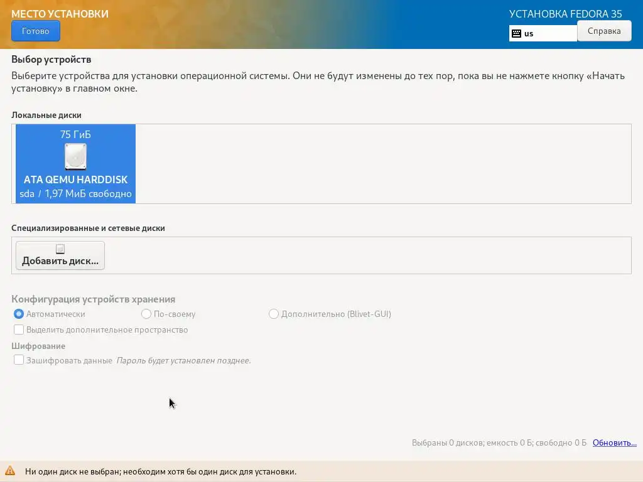643x482 pixels.
Task: Click the small disk icon above Добавить диск
Action: click(x=60, y=249)
